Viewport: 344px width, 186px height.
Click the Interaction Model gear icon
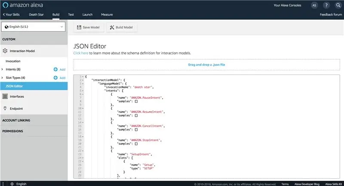pos(5,51)
